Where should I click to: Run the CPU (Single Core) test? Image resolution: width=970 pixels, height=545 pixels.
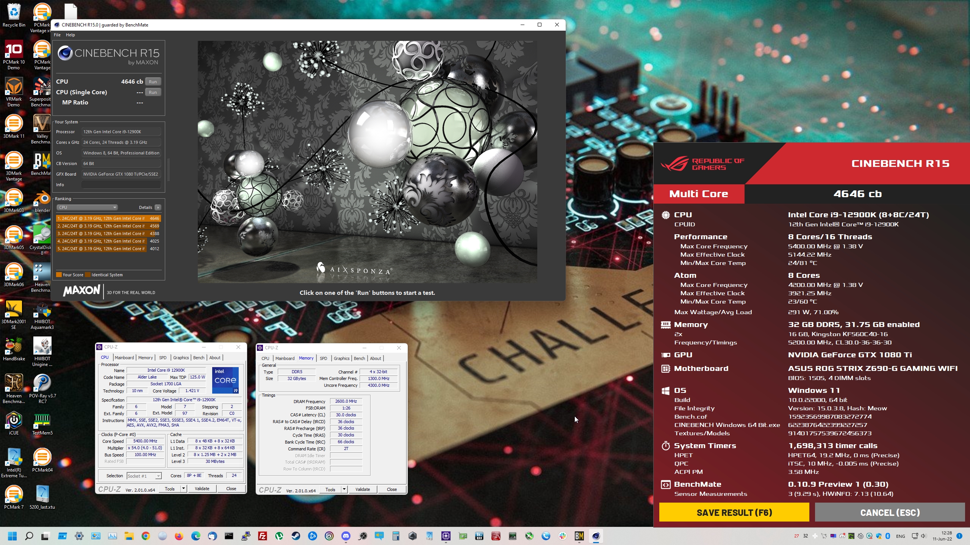[x=153, y=92]
